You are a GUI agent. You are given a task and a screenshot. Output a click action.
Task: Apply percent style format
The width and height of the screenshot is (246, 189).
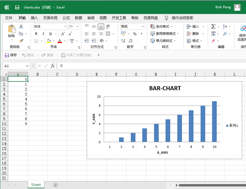coord(135,34)
